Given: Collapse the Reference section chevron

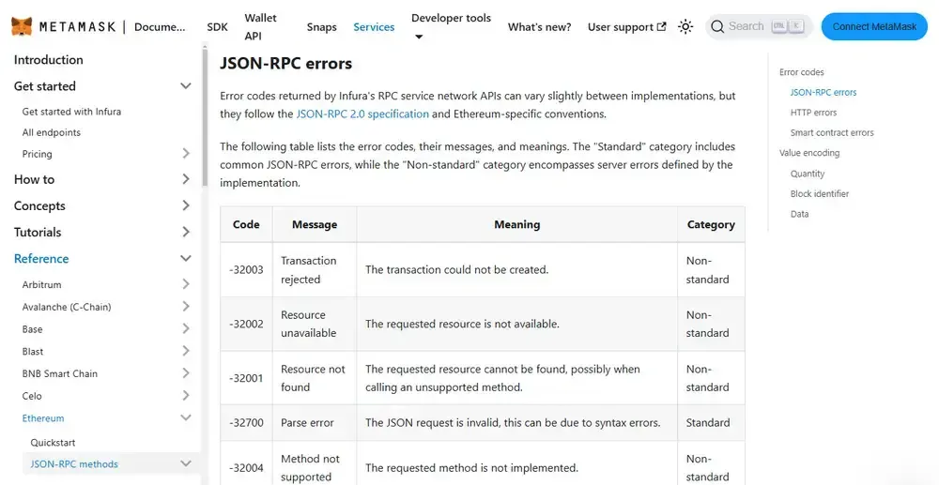Looking at the screenshot, I should click(186, 258).
